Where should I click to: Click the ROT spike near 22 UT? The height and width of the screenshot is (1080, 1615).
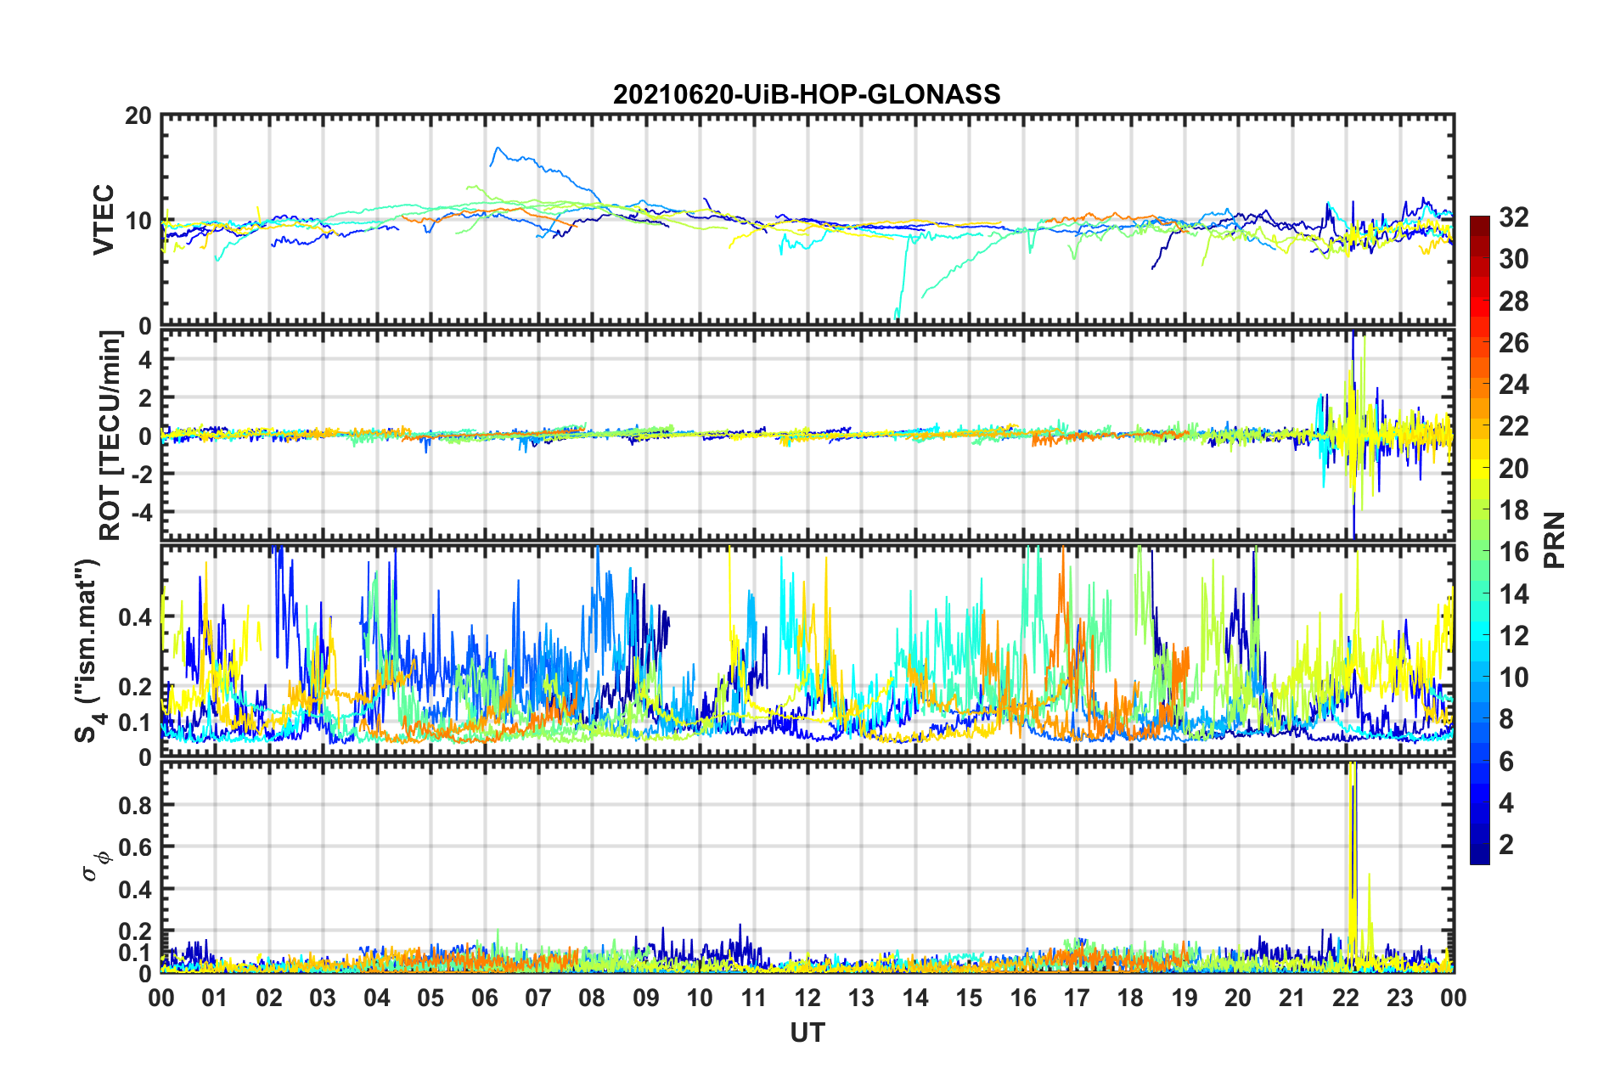click(1352, 433)
